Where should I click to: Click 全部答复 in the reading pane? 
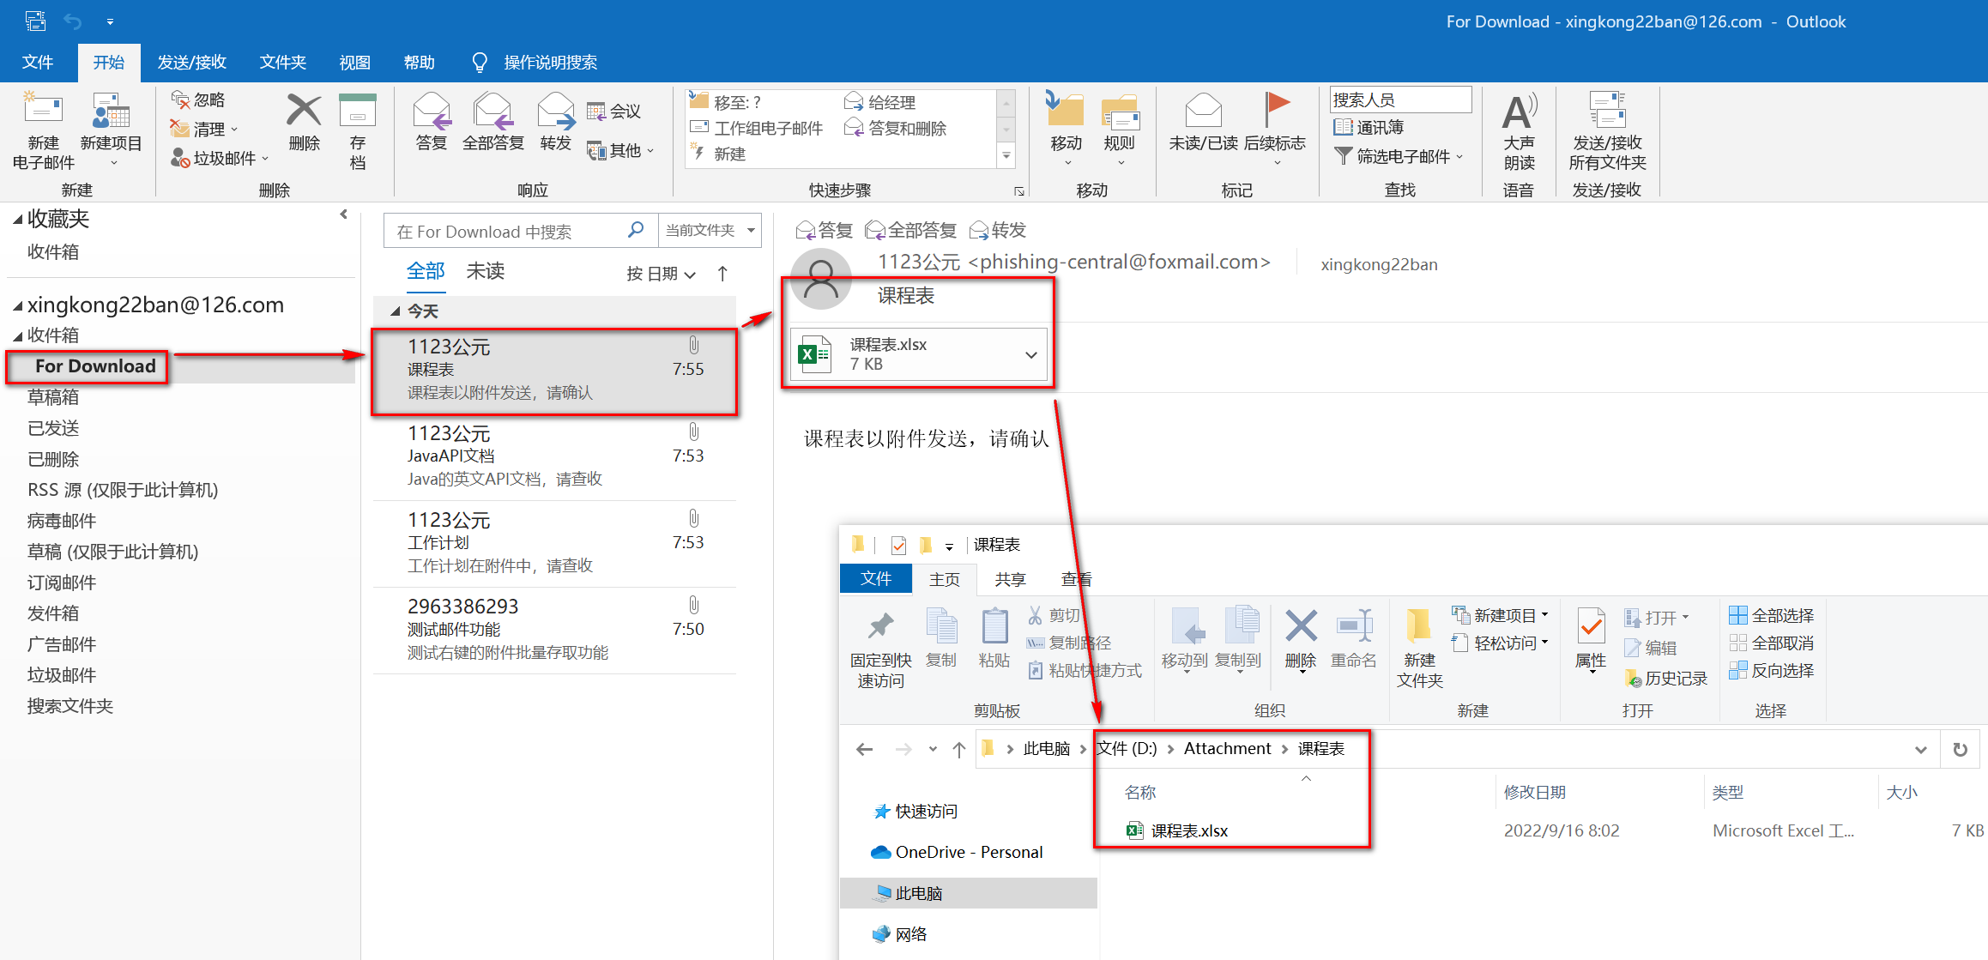[911, 230]
